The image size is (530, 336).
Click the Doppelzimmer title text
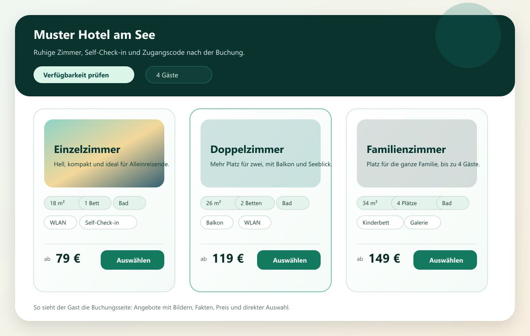pos(247,149)
